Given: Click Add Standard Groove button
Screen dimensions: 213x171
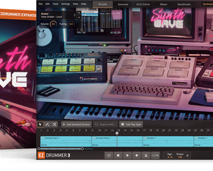Looking at the screenshot, I should [76, 124].
